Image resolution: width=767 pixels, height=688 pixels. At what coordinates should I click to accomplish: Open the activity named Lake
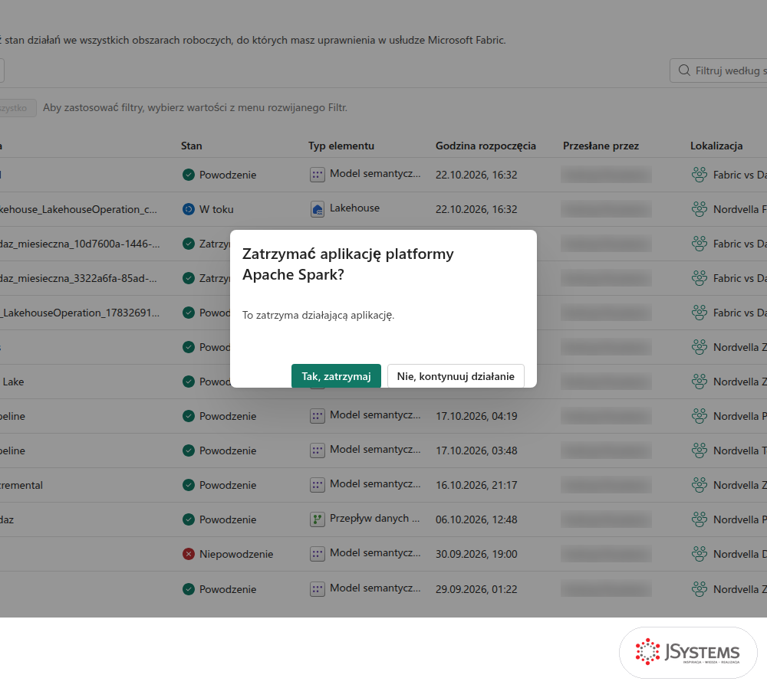point(13,382)
